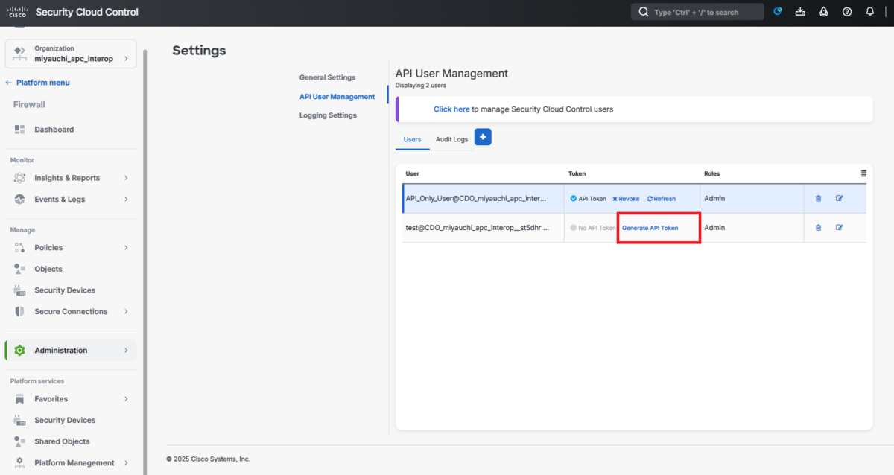The height and width of the screenshot is (475, 894).
Task: Click the magnifier icon in search box
Action: 644,12
